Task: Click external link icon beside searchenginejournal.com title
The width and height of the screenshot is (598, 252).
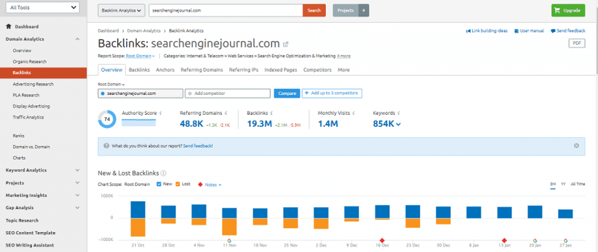Action: click(x=286, y=44)
